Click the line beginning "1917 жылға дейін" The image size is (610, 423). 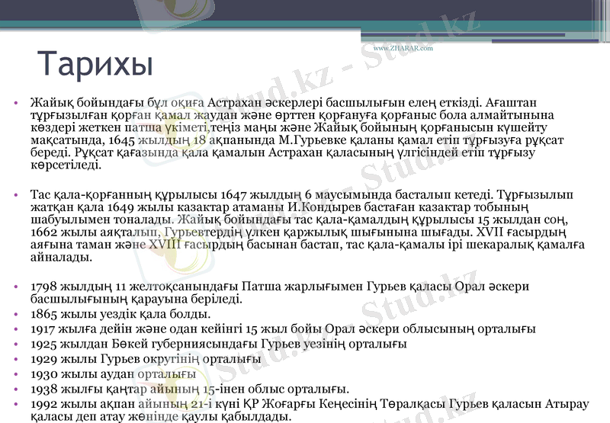click(283, 329)
